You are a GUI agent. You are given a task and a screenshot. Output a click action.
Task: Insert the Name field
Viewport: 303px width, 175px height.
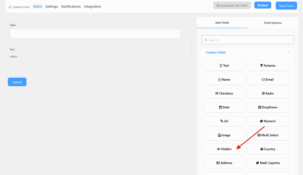pyautogui.click(x=224, y=80)
